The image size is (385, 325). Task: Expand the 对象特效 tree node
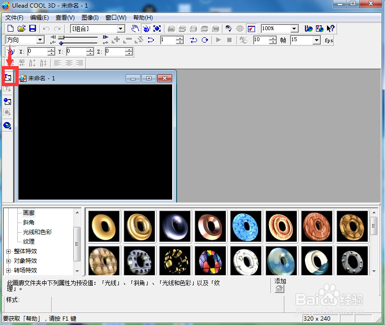(8, 261)
